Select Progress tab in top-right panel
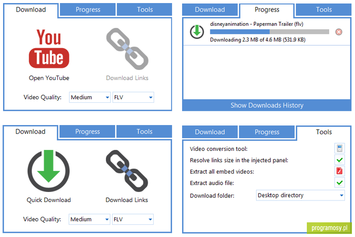The image size is (355, 237). 267,10
